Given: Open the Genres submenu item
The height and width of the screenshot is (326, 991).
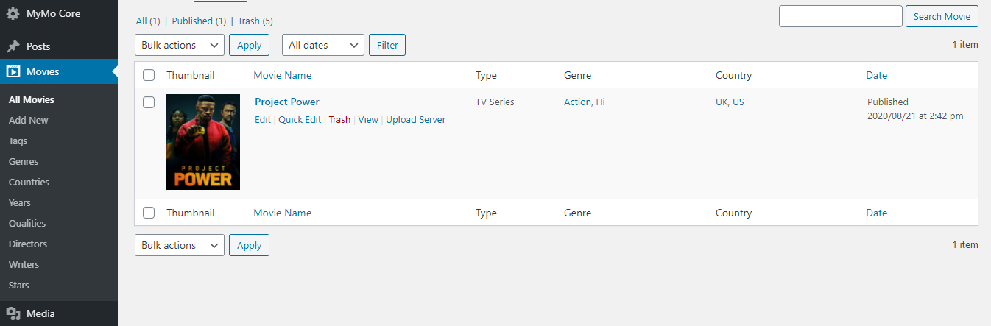Looking at the screenshot, I should 24,161.
